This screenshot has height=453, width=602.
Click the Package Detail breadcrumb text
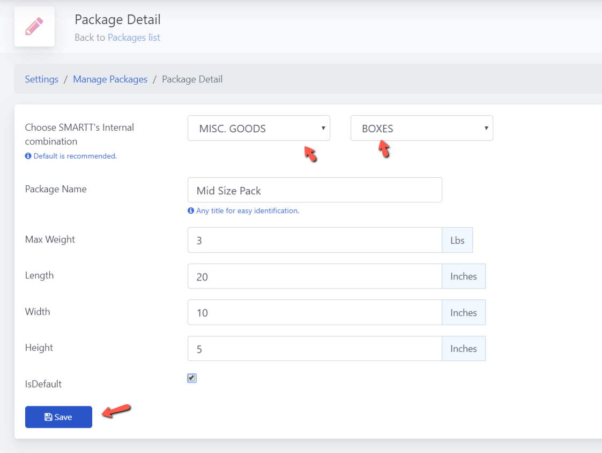click(x=192, y=79)
